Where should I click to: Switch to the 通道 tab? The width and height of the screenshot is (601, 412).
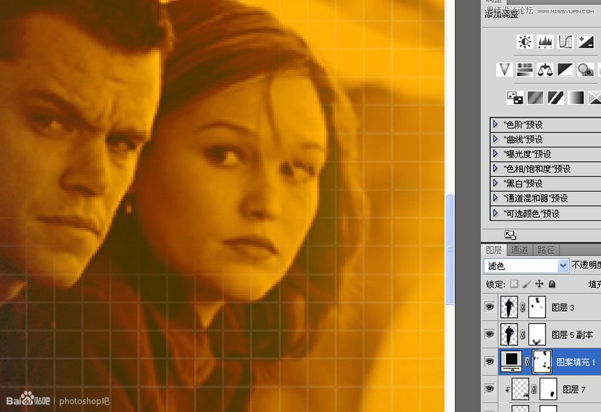[519, 250]
